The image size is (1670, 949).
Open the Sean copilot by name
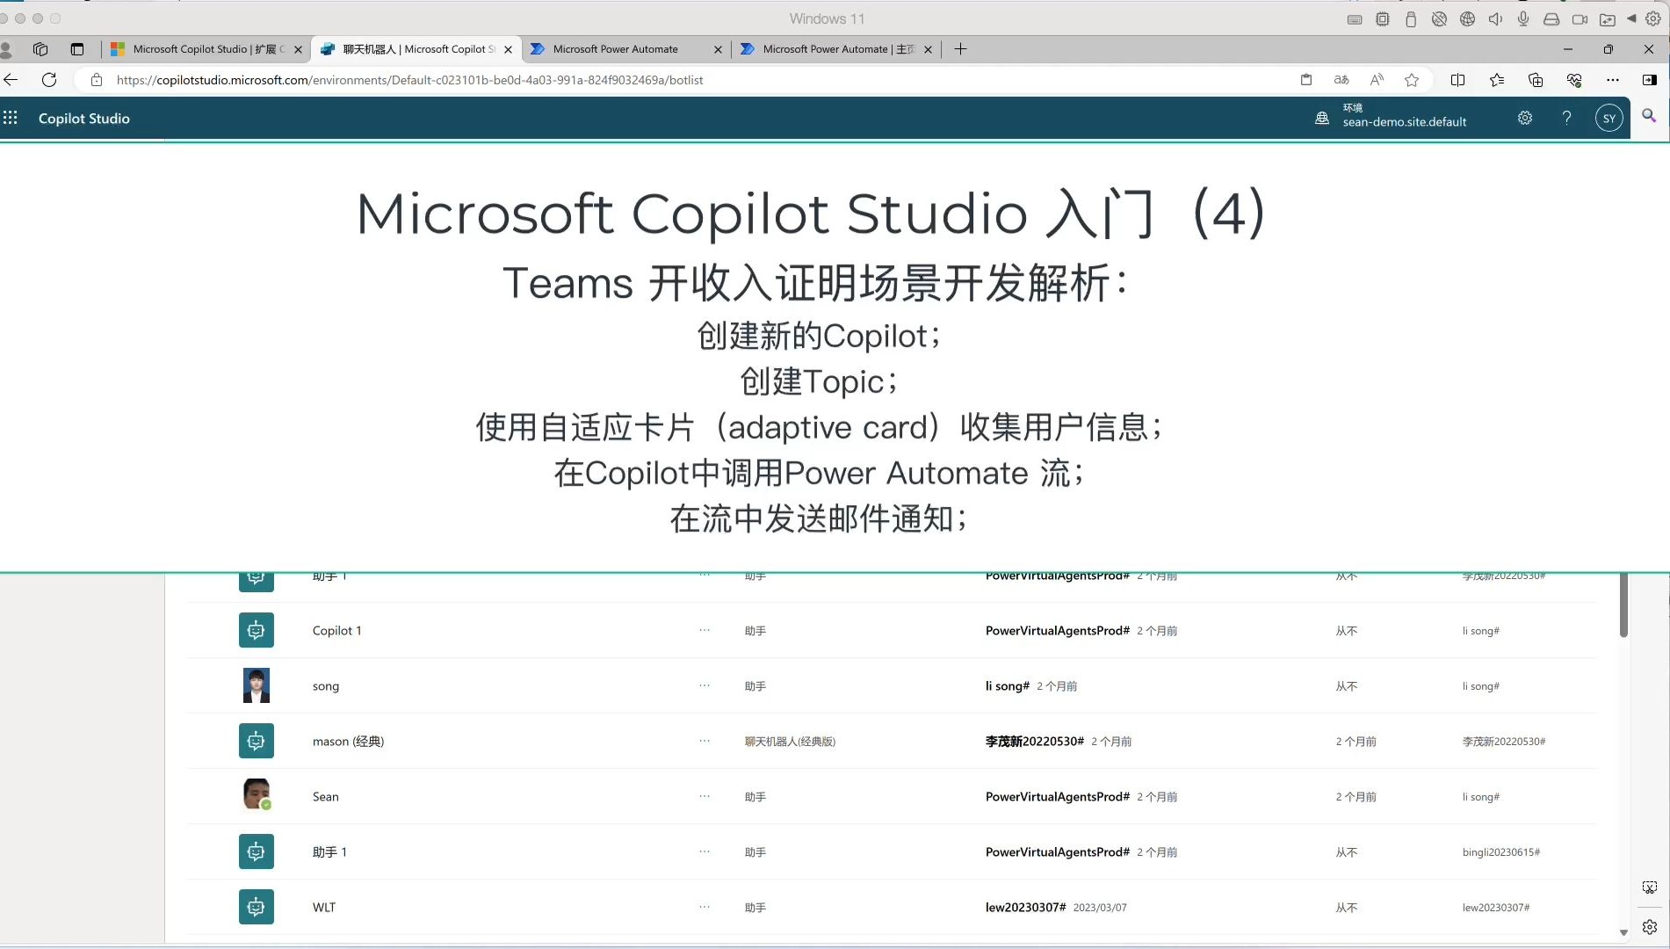click(x=326, y=797)
